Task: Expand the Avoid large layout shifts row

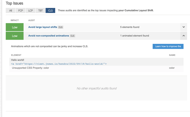Action: tap(183, 27)
